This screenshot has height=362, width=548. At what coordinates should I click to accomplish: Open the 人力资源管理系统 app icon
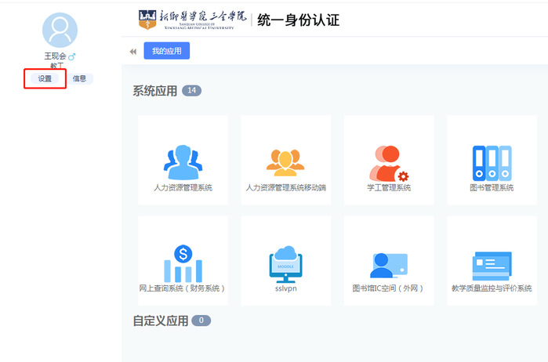click(183, 162)
